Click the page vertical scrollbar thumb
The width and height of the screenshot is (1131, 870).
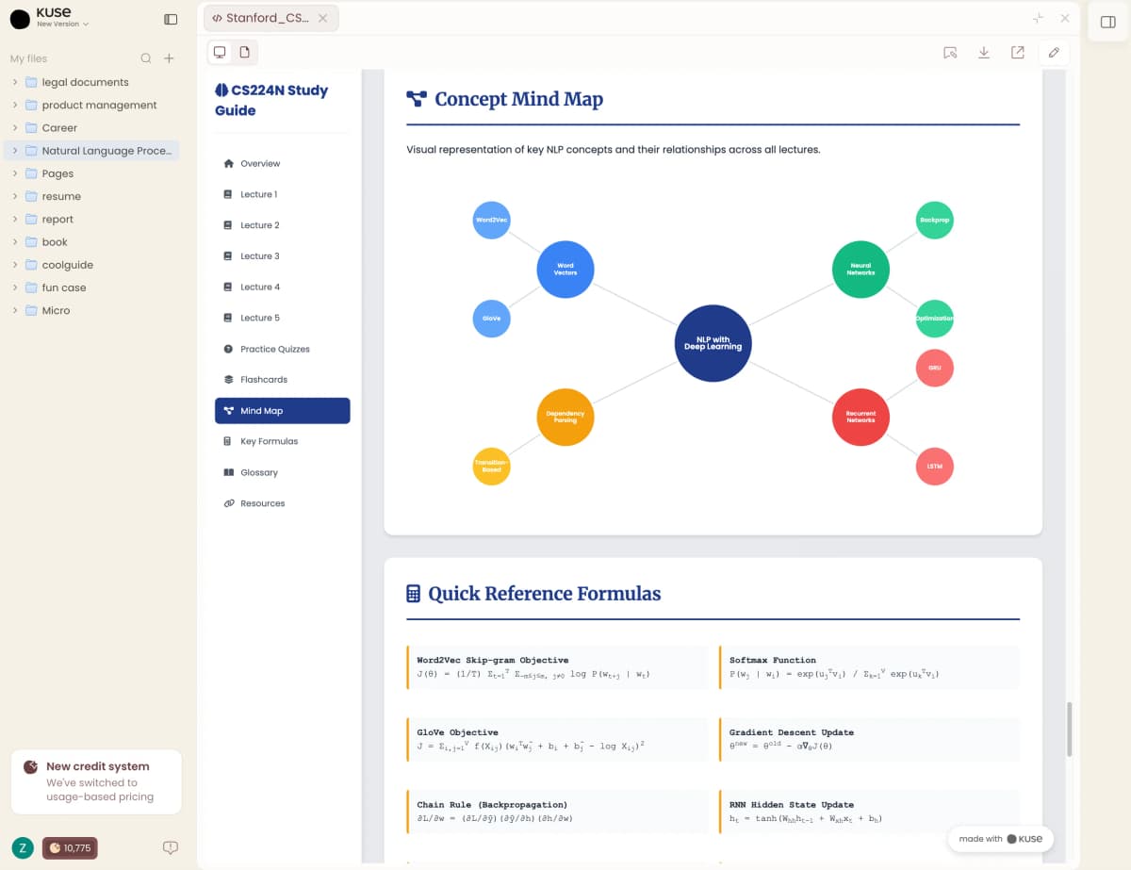(1069, 729)
